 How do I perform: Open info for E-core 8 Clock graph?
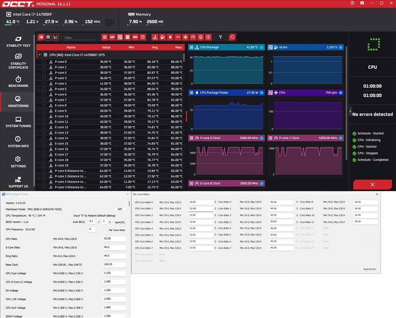coord(262,183)
